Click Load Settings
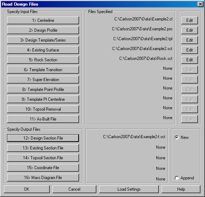The width and height of the screenshot is (205, 197). pyautogui.click(x=129, y=189)
